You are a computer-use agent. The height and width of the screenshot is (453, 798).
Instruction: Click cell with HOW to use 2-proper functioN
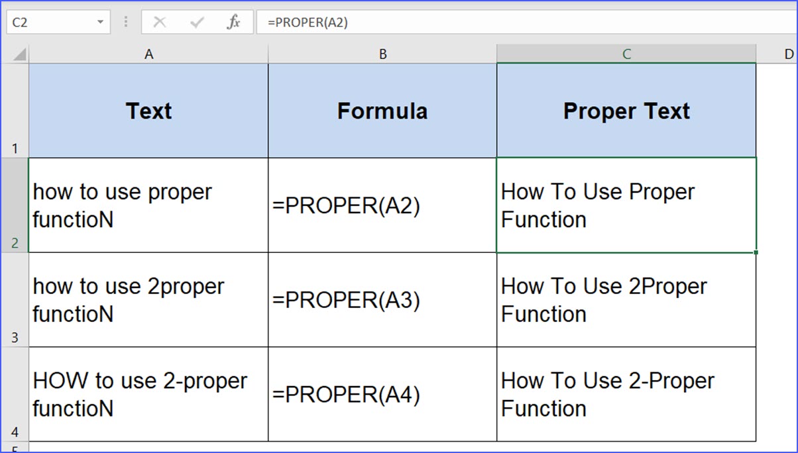coord(148,394)
